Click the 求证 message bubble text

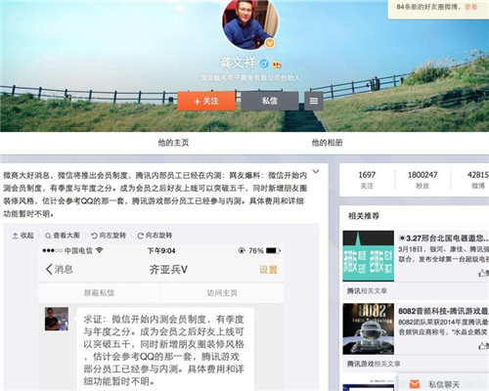click(163, 350)
